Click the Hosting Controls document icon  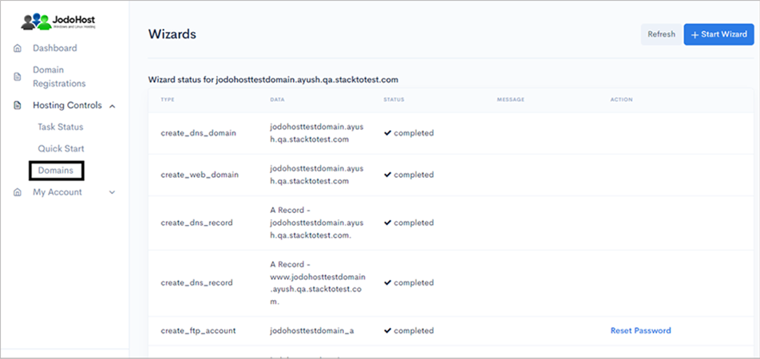(x=18, y=105)
